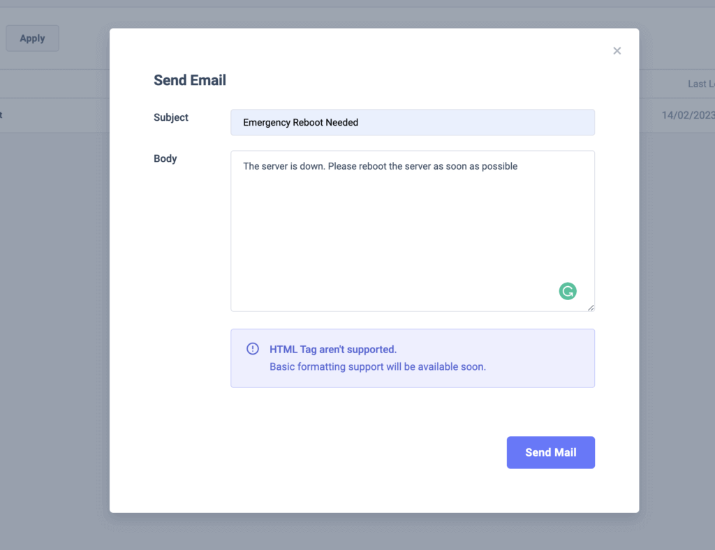
Task: Place cursor after "as soon as possible"
Action: click(x=518, y=166)
